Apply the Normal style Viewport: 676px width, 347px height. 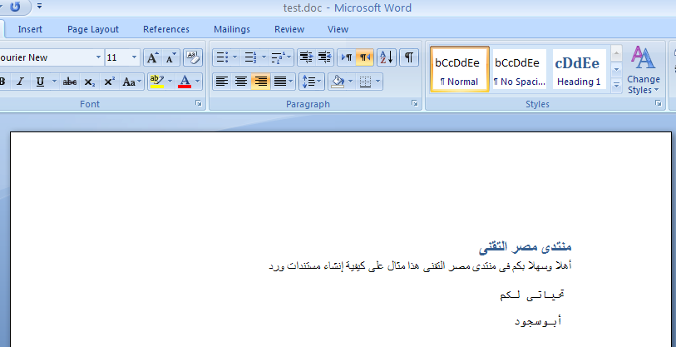[x=460, y=69]
